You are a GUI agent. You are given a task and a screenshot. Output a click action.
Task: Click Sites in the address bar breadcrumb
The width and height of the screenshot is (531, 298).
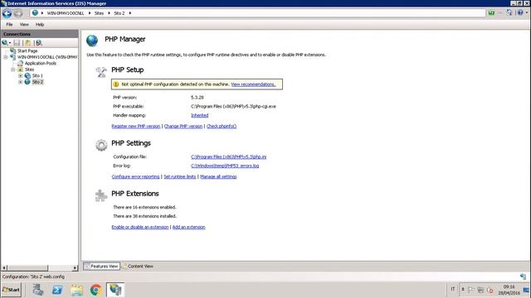coord(99,13)
